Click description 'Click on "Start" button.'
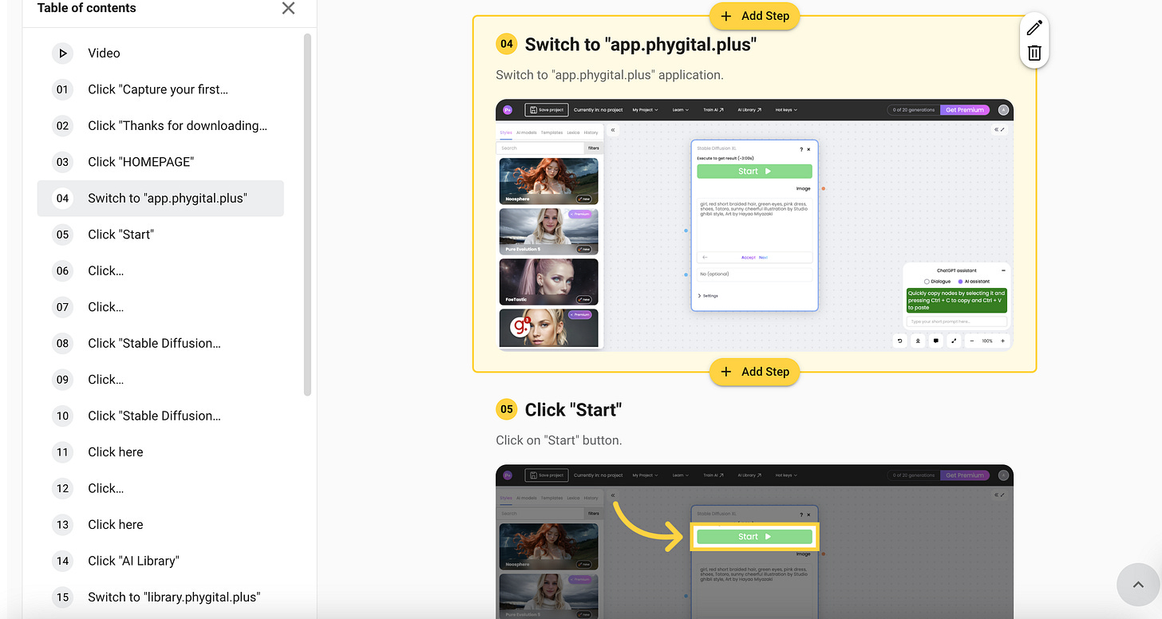The image size is (1162, 619). (x=559, y=440)
